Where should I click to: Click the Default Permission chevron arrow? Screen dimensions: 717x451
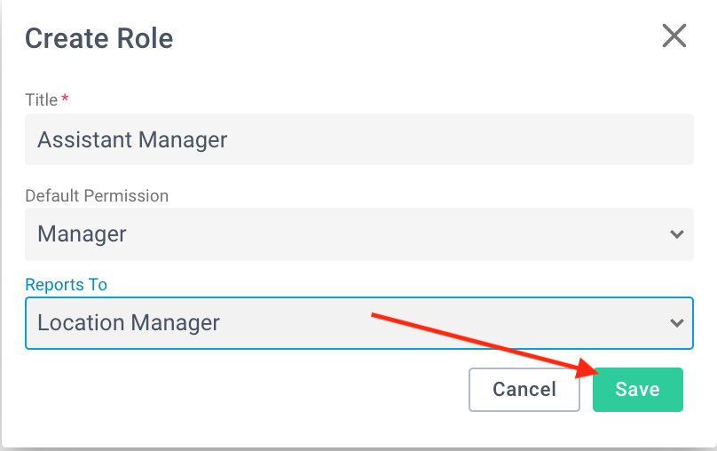tap(677, 234)
